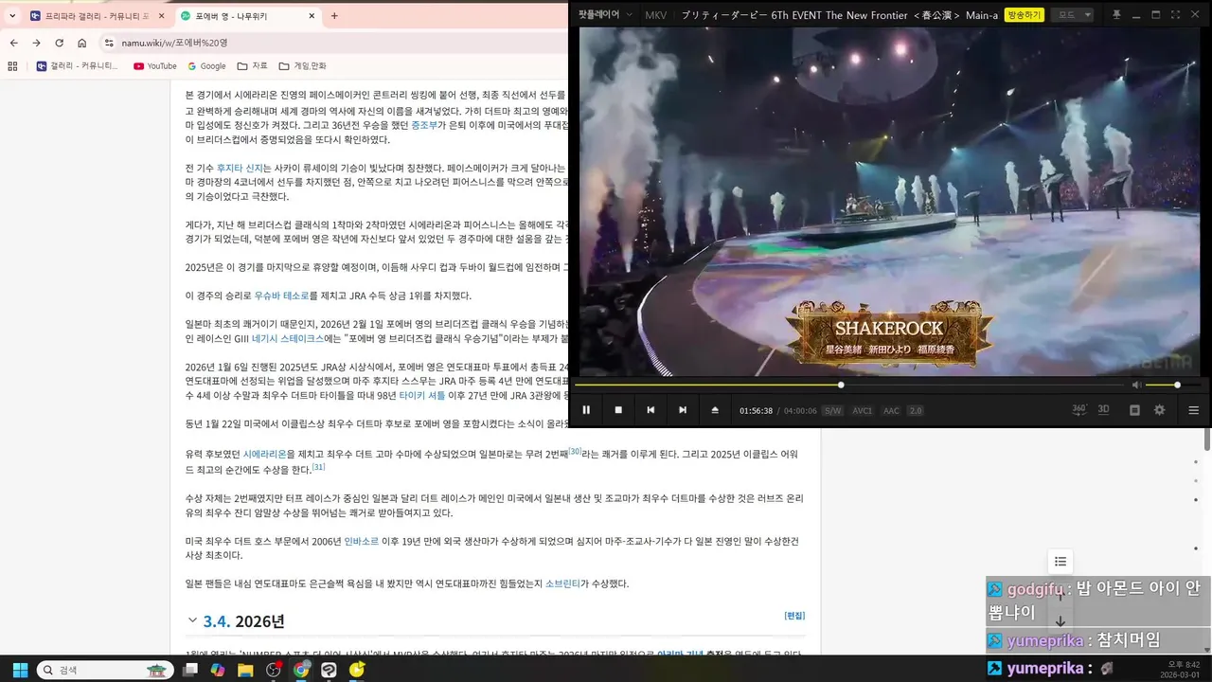This screenshot has height=682, width=1212.
Task: Open the 후지타 신지 wiki link
Action: coord(240,168)
